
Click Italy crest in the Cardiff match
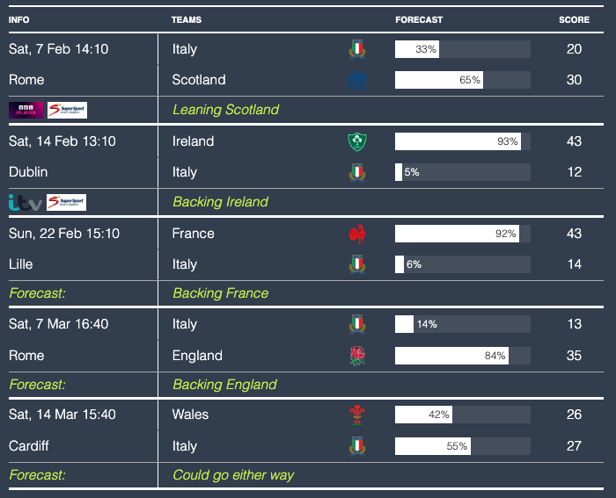[357, 446]
